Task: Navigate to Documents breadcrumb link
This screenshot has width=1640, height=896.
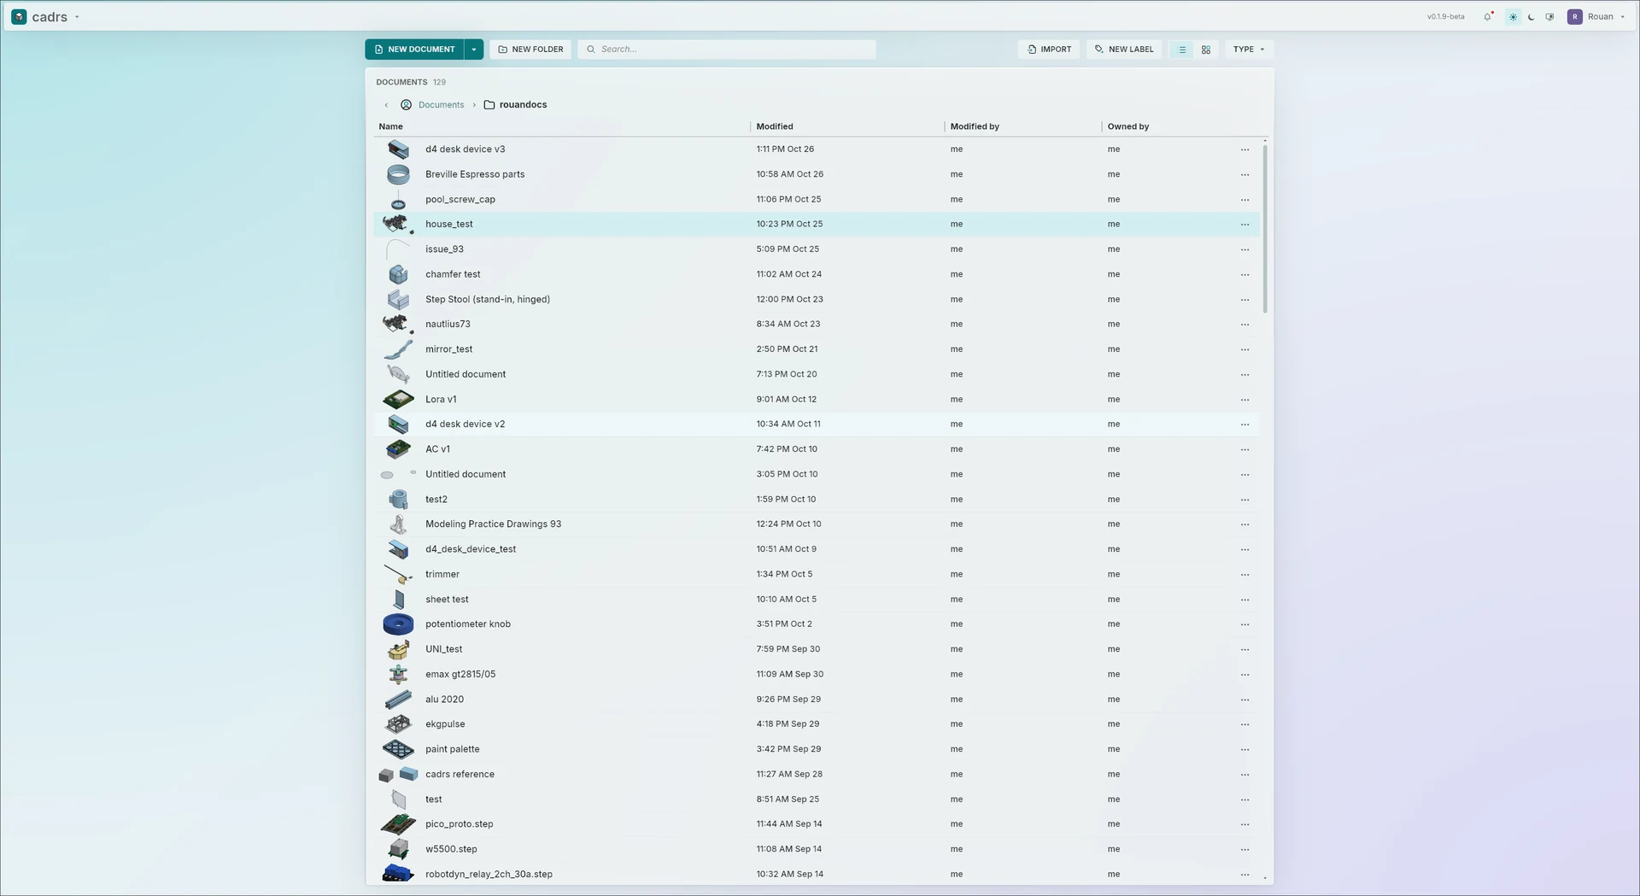Action: [441, 105]
